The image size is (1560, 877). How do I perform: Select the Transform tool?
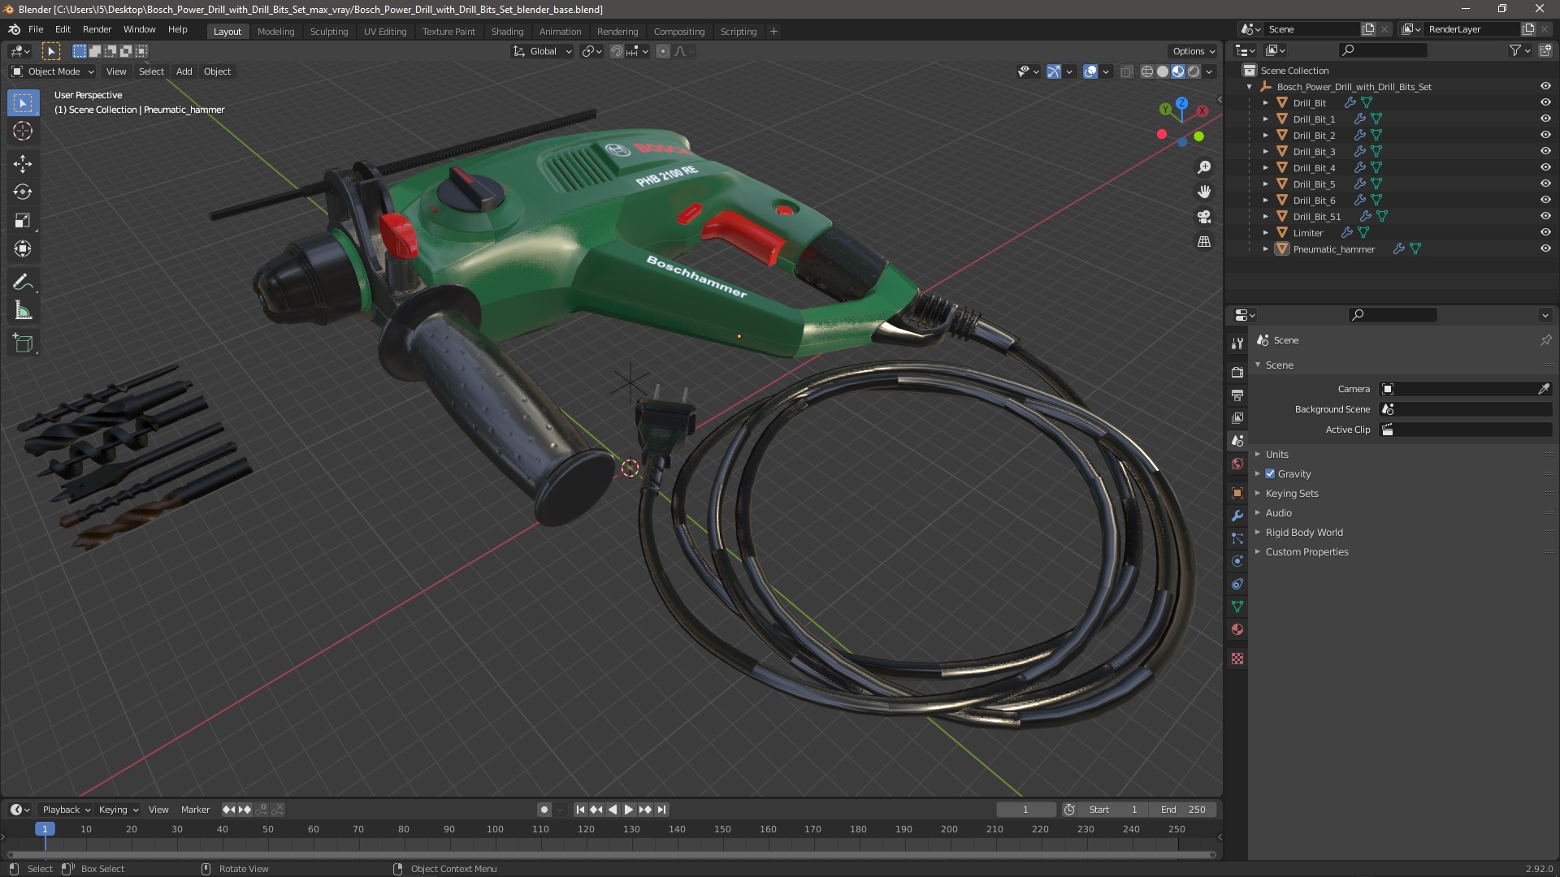click(x=23, y=249)
